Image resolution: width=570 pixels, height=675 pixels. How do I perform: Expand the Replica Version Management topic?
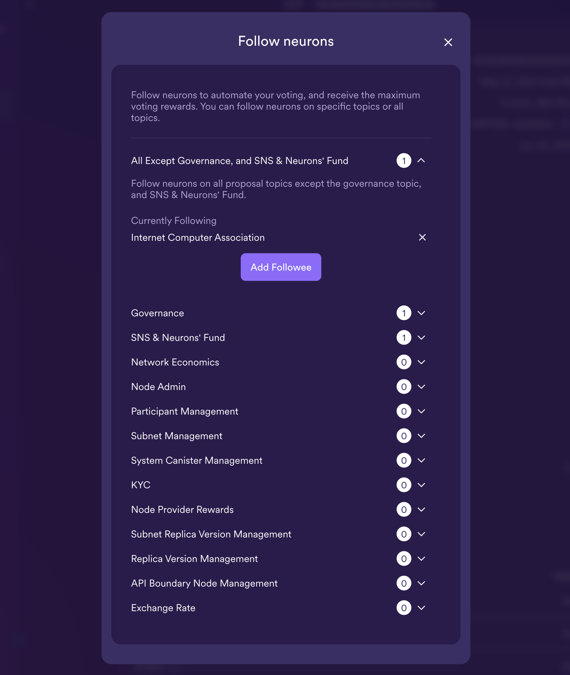pos(421,559)
